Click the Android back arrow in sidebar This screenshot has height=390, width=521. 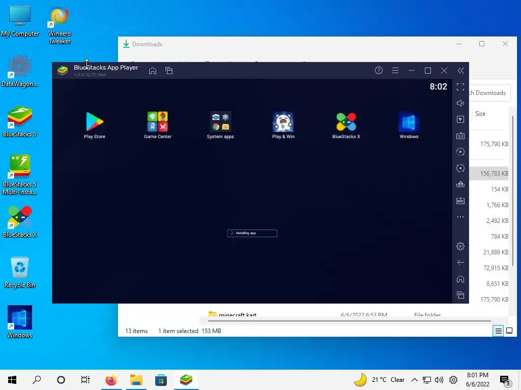click(460, 263)
